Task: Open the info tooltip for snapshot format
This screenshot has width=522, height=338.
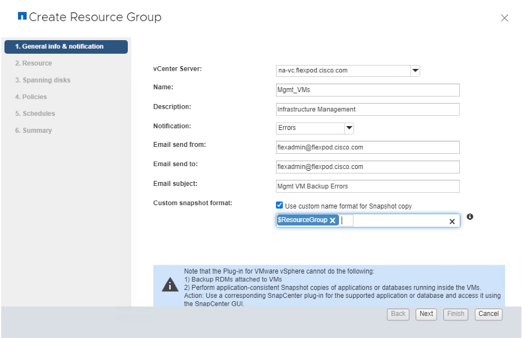Action: [470, 216]
